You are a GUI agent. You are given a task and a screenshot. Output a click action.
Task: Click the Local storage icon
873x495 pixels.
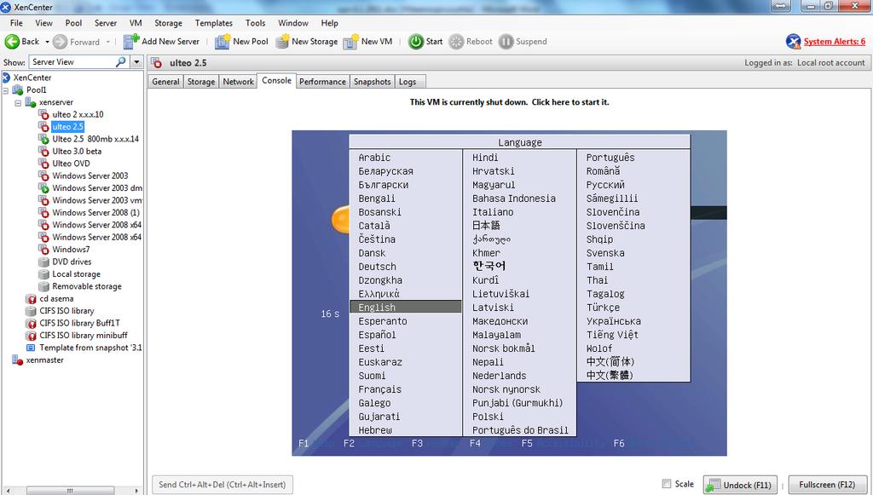click(x=43, y=273)
